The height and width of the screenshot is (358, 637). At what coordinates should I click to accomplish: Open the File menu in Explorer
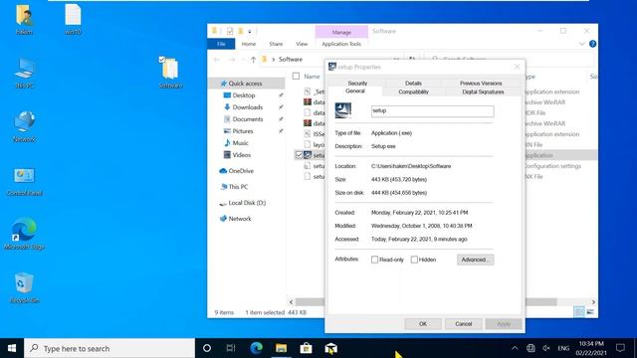[x=221, y=44]
